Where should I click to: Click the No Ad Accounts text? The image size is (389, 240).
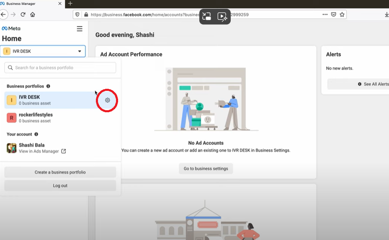coord(206,143)
